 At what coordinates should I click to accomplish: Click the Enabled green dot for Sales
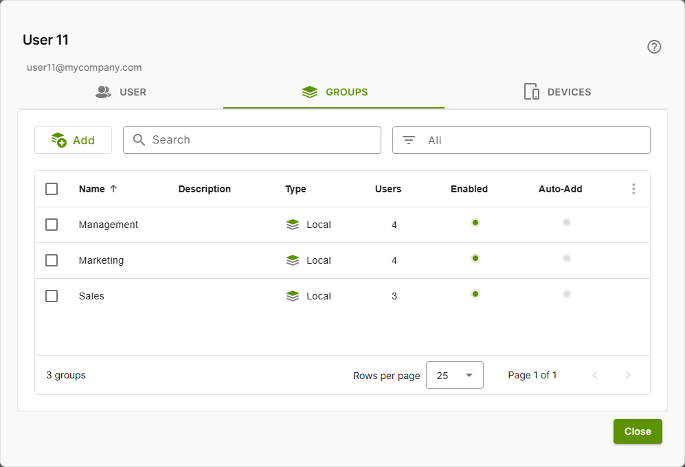point(475,294)
